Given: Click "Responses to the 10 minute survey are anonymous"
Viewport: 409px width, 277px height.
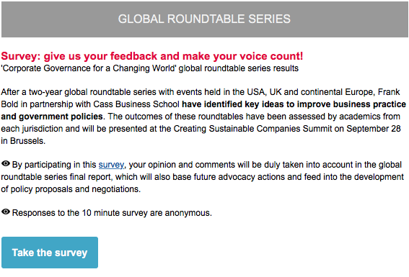Looking at the screenshot, I should coord(112,213).
